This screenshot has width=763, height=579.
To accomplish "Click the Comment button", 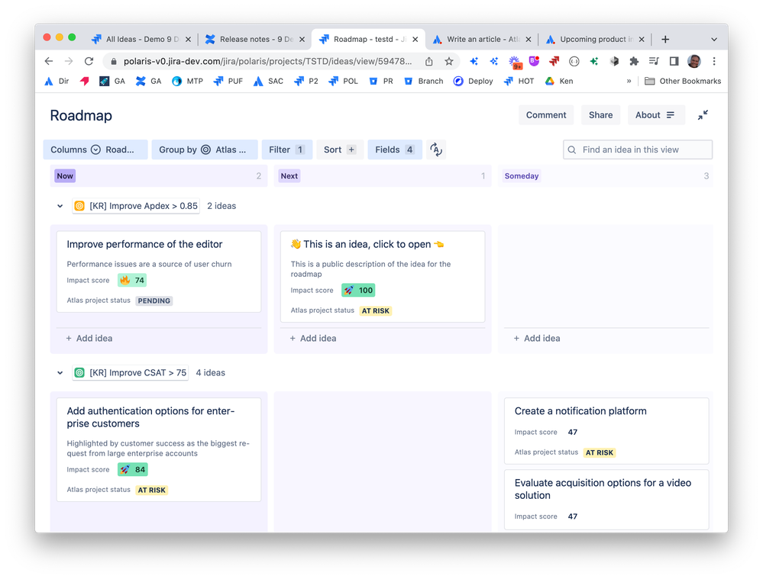I will 546,115.
